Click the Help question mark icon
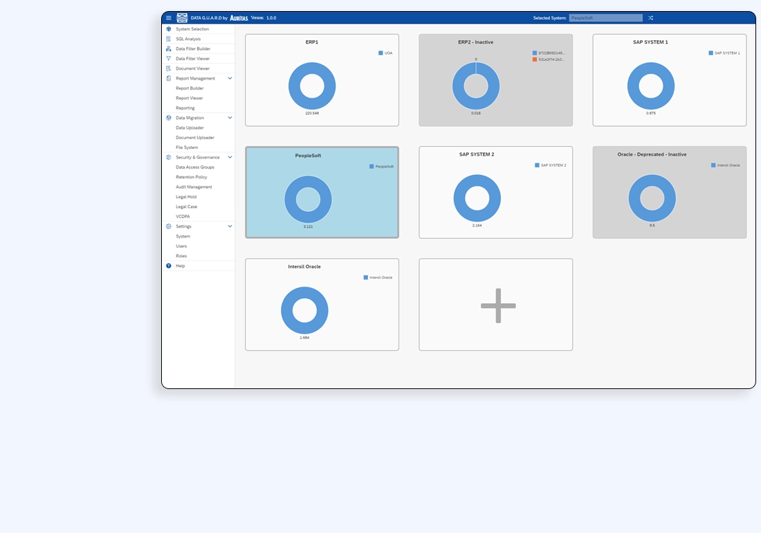The width and height of the screenshot is (761, 533). click(168, 266)
